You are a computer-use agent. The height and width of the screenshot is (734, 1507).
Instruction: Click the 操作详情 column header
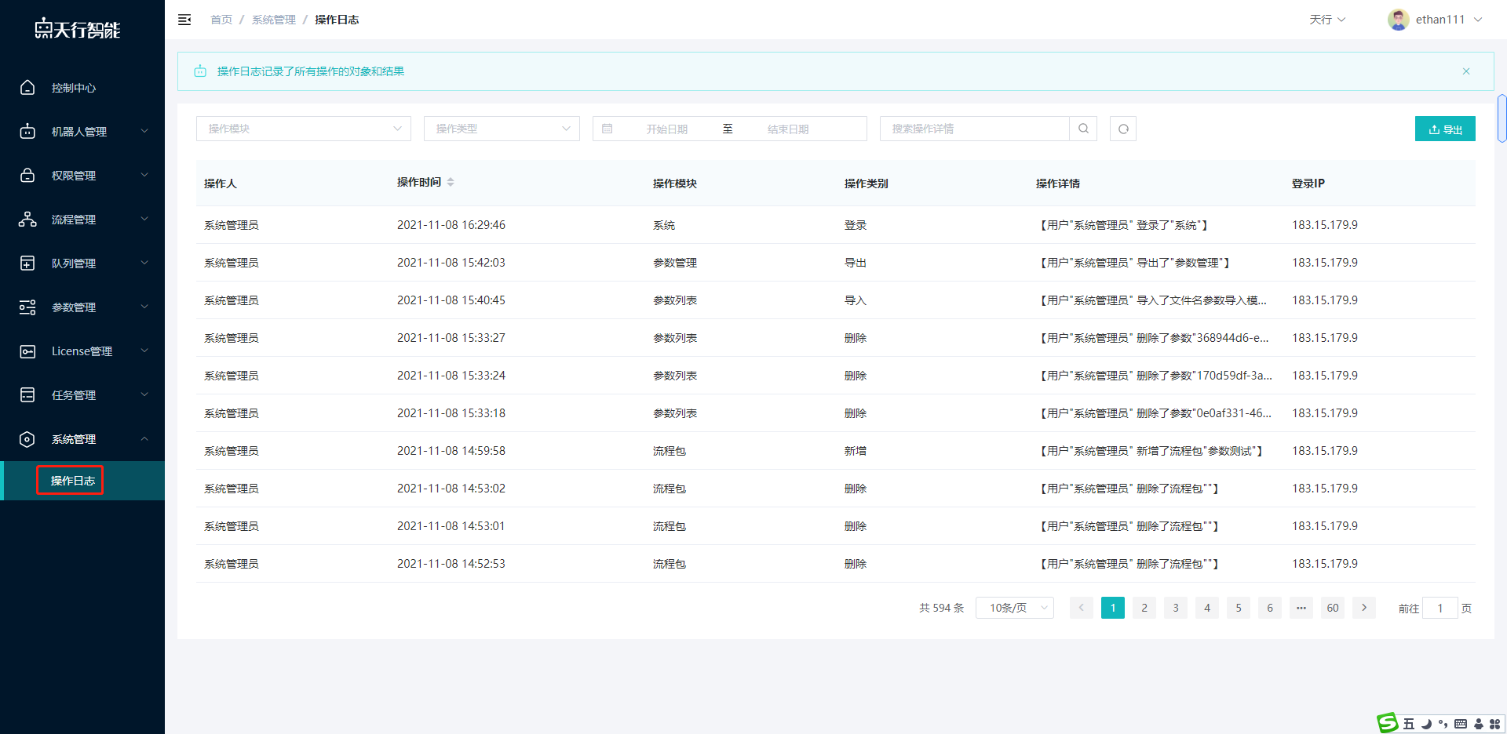coord(1058,183)
